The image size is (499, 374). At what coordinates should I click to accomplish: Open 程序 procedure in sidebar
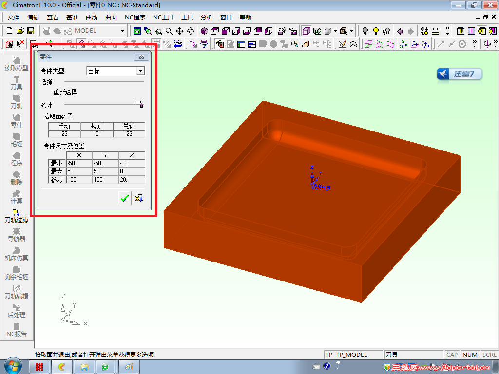(17, 159)
